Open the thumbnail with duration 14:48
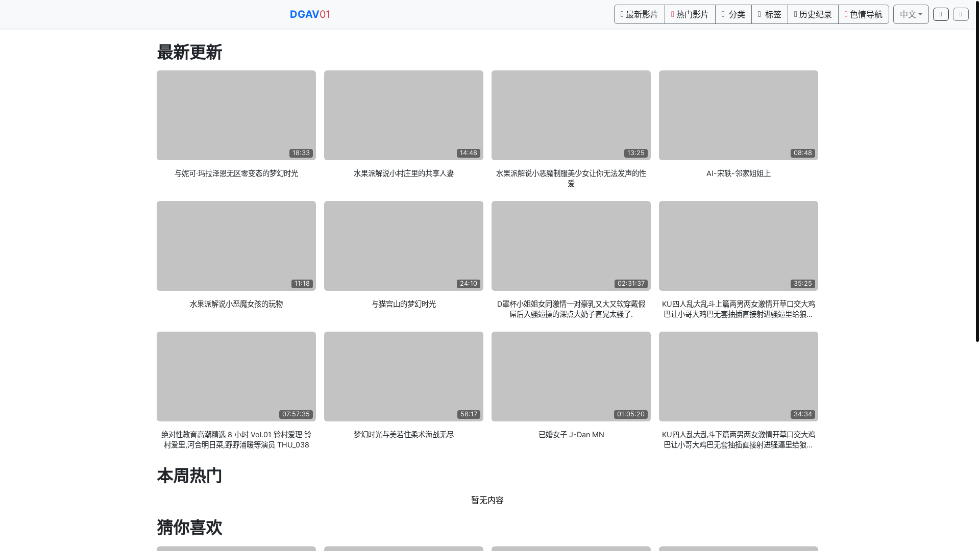980x551 pixels. [404, 115]
